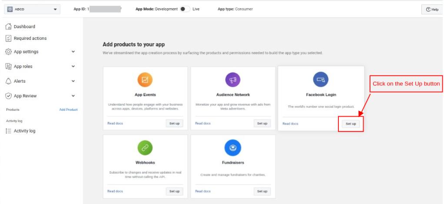Select Alerts menu item
The height and width of the screenshot is (204, 444).
tap(20, 81)
